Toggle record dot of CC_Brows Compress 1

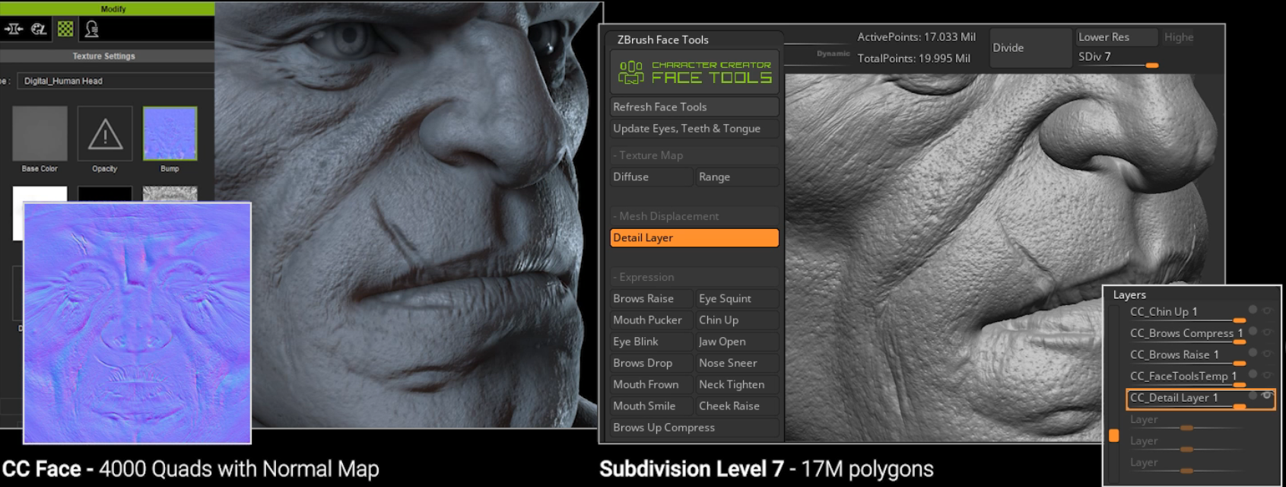[1253, 332]
